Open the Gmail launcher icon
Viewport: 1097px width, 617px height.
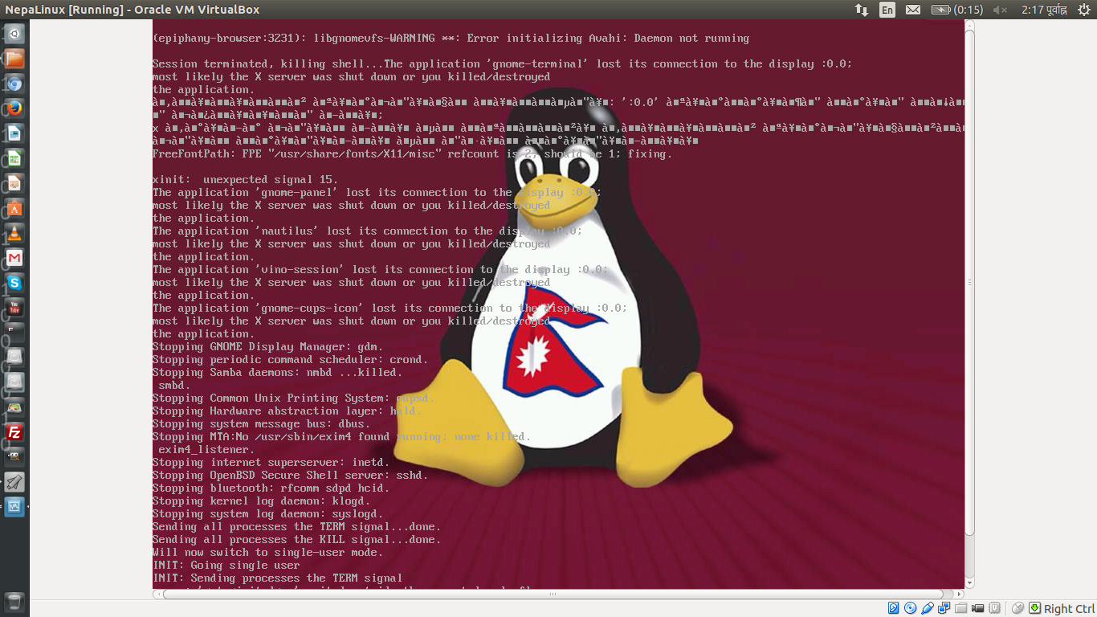coord(14,258)
